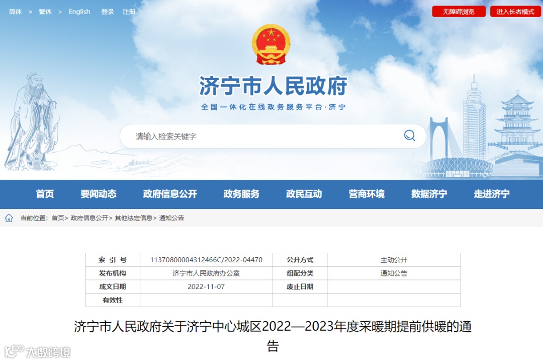Open the 走进济宁 navigation item
Image resolution: width=543 pixels, height=362 pixels.
492,194
